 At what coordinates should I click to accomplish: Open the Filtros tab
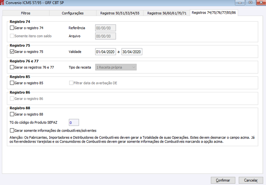click(26, 13)
